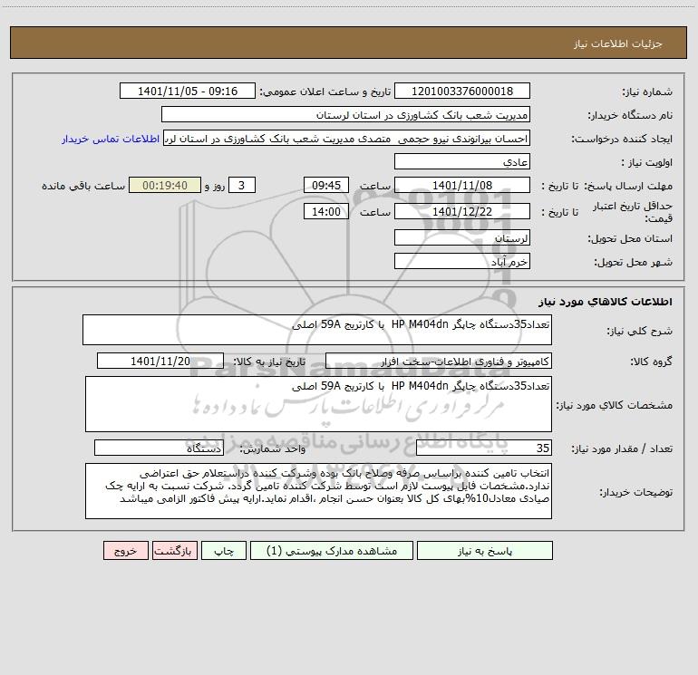The width and height of the screenshot is (698, 675).
Task: Click the گروه کالا label
Action: pos(652,362)
